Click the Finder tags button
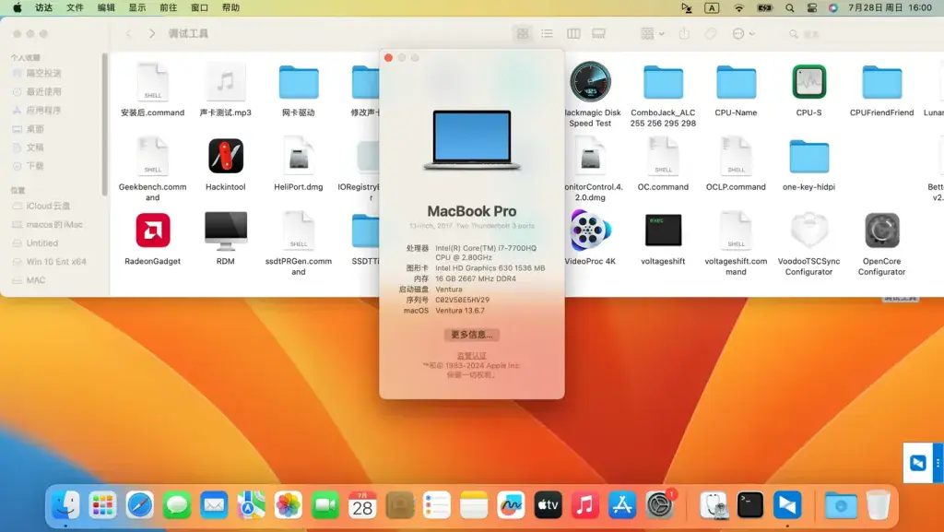944x532 pixels. [711, 34]
